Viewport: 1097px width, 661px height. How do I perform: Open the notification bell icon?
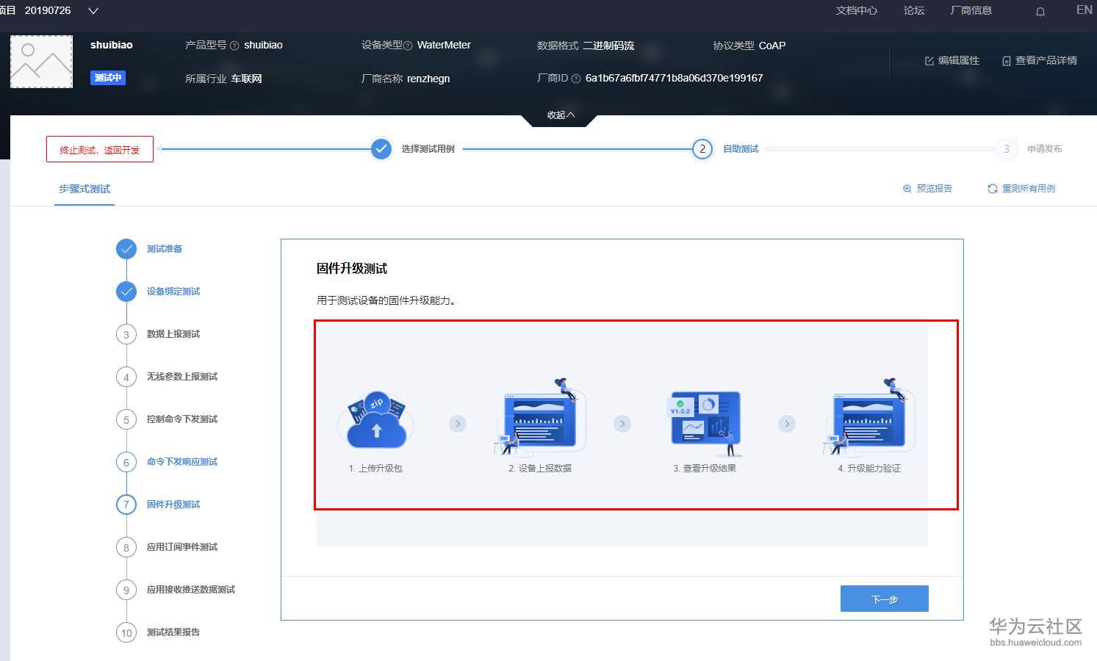[x=1040, y=11]
